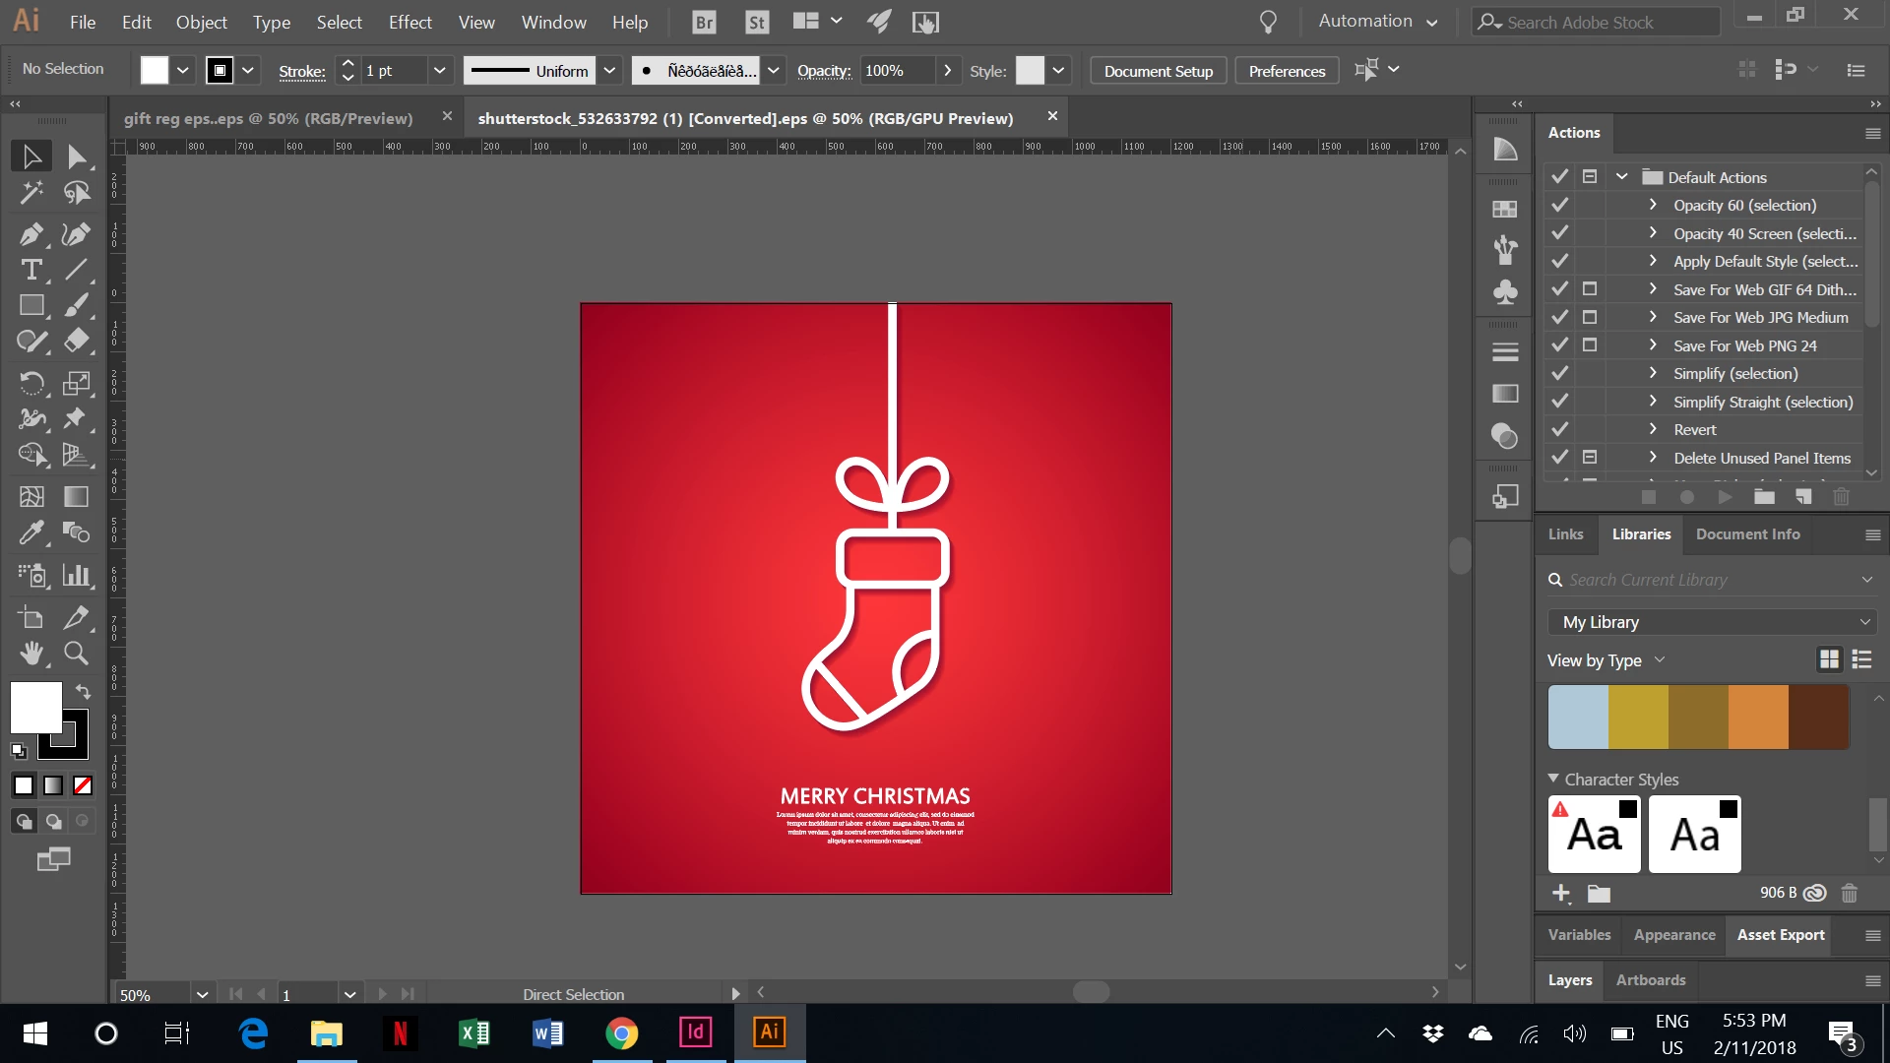The width and height of the screenshot is (1890, 1063).
Task: Toggle dialog box for Save For Web PNG 24
Action: [1590, 345]
